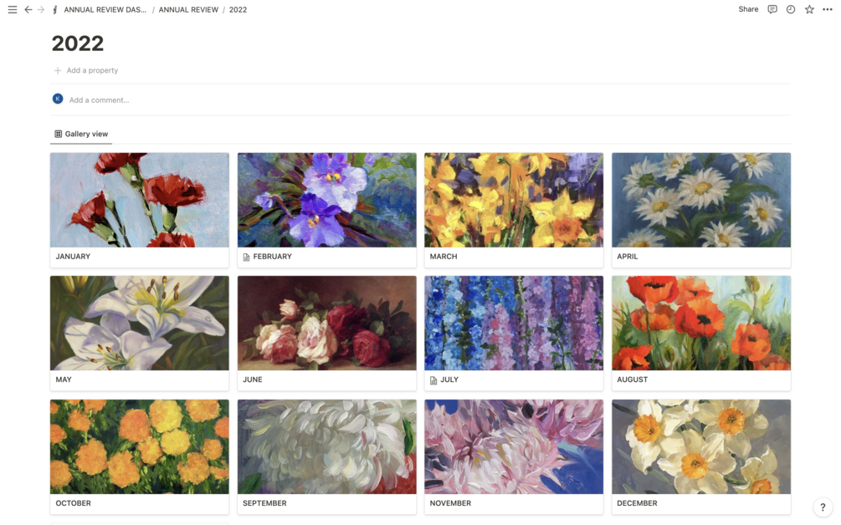The height and width of the screenshot is (525, 841).
Task: Open the FEBRUARY violets thumbnail
Action: tap(326, 200)
